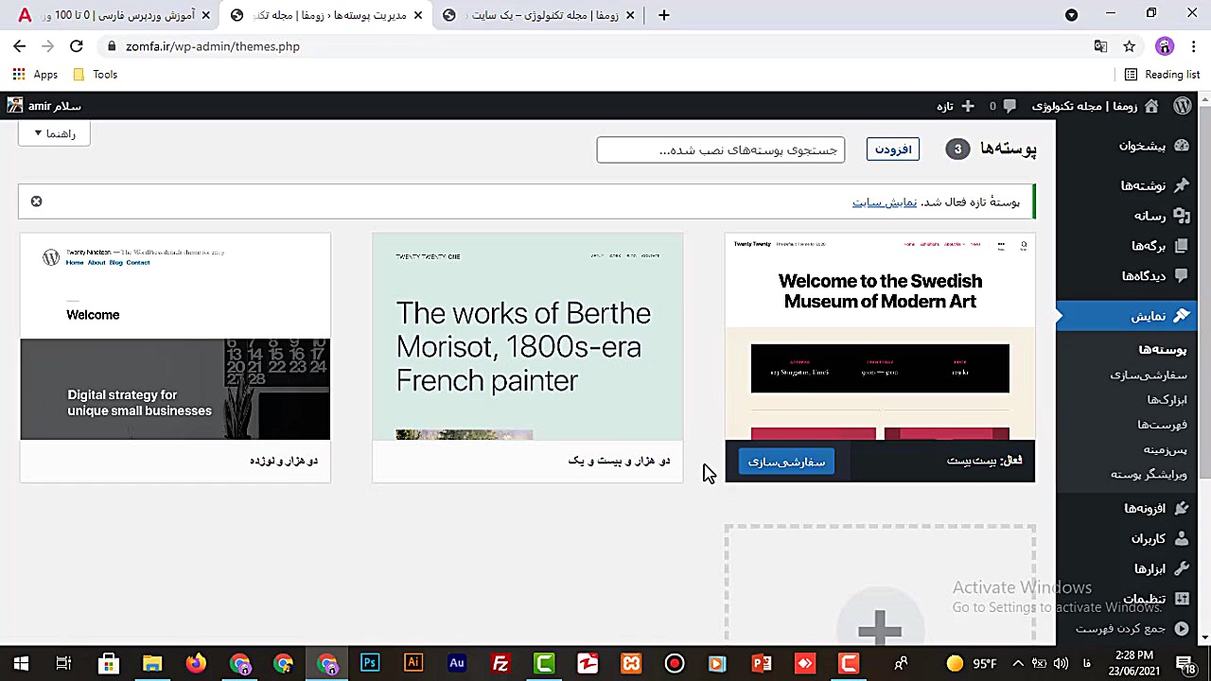Click the Users (کاربران) sidebar icon
1211x681 pixels.
coord(1181,538)
